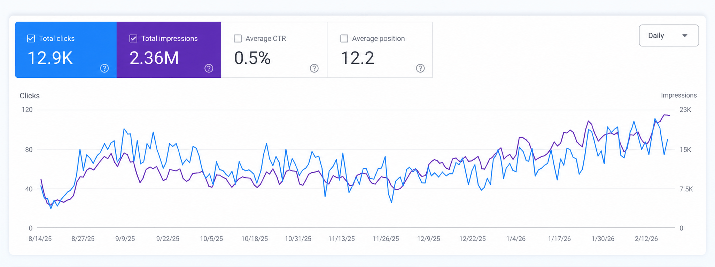The height and width of the screenshot is (267, 715).
Task: Click the 80 clicks axis tick
Action: click(x=29, y=150)
